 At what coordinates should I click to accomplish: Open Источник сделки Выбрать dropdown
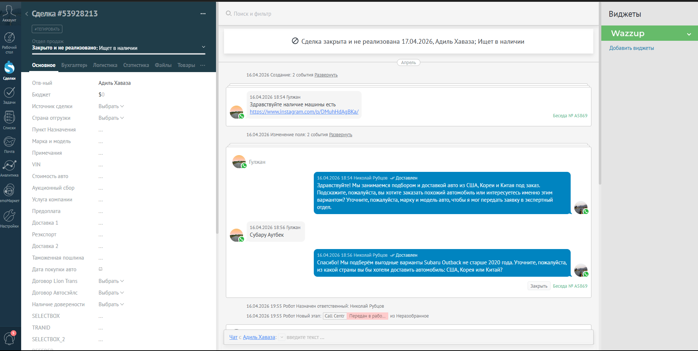pos(111,106)
